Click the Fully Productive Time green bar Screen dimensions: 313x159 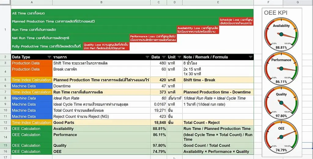click(47, 46)
